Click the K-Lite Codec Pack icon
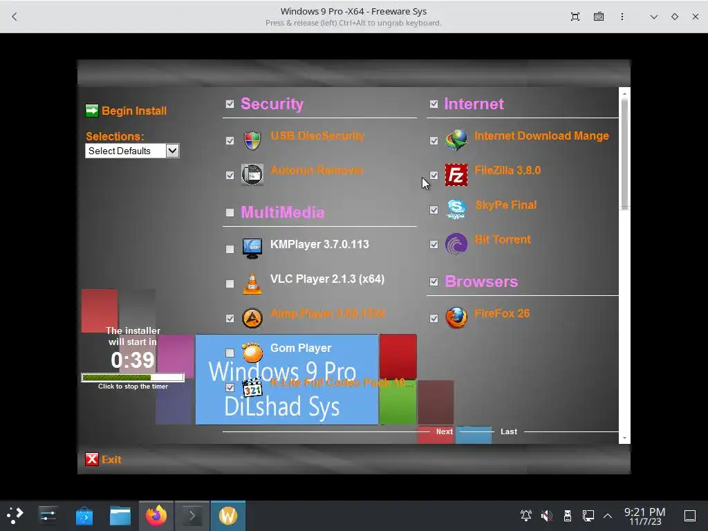Screen dimensions: 708x531 click(252, 387)
